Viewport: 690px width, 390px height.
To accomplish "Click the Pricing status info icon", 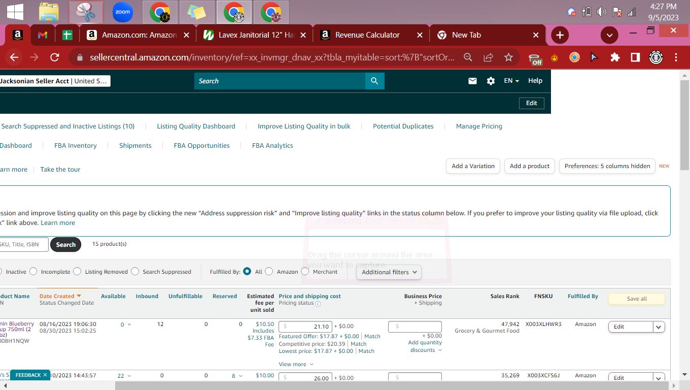I will (318, 304).
